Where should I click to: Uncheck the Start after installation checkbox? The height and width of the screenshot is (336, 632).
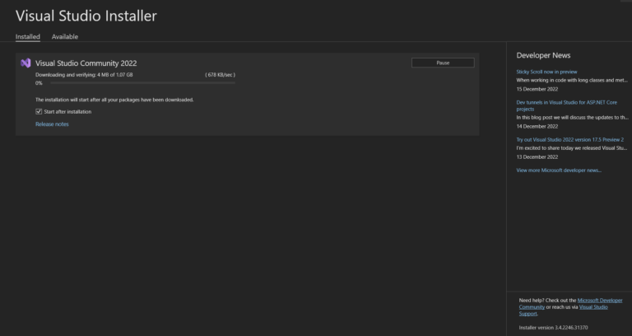[39, 111]
